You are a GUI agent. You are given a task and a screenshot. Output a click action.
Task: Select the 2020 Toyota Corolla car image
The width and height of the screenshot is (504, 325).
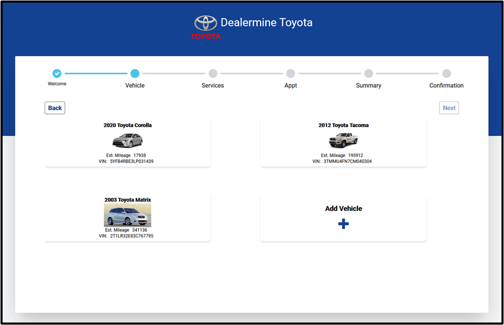(x=127, y=140)
